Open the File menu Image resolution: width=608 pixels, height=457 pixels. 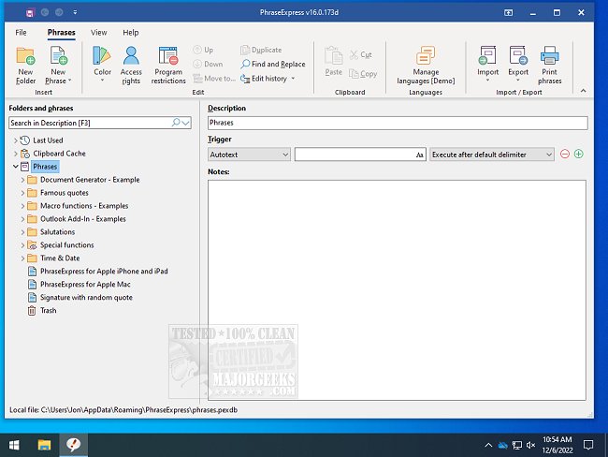pos(21,32)
